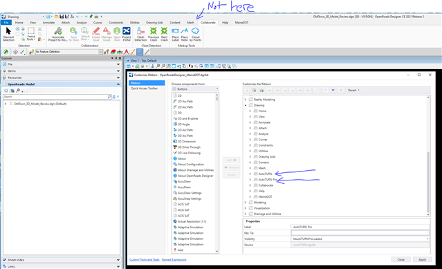Click the Attach iTwin icon

[x=85, y=34]
